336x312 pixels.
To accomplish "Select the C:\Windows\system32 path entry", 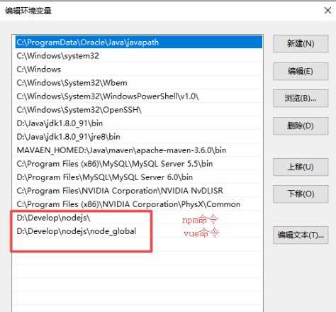I will [139, 56].
